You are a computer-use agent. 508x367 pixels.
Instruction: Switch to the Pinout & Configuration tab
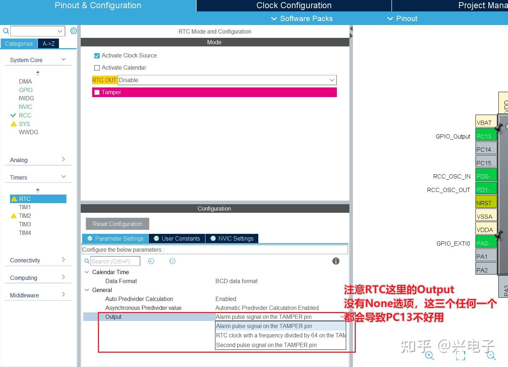pos(98,5)
